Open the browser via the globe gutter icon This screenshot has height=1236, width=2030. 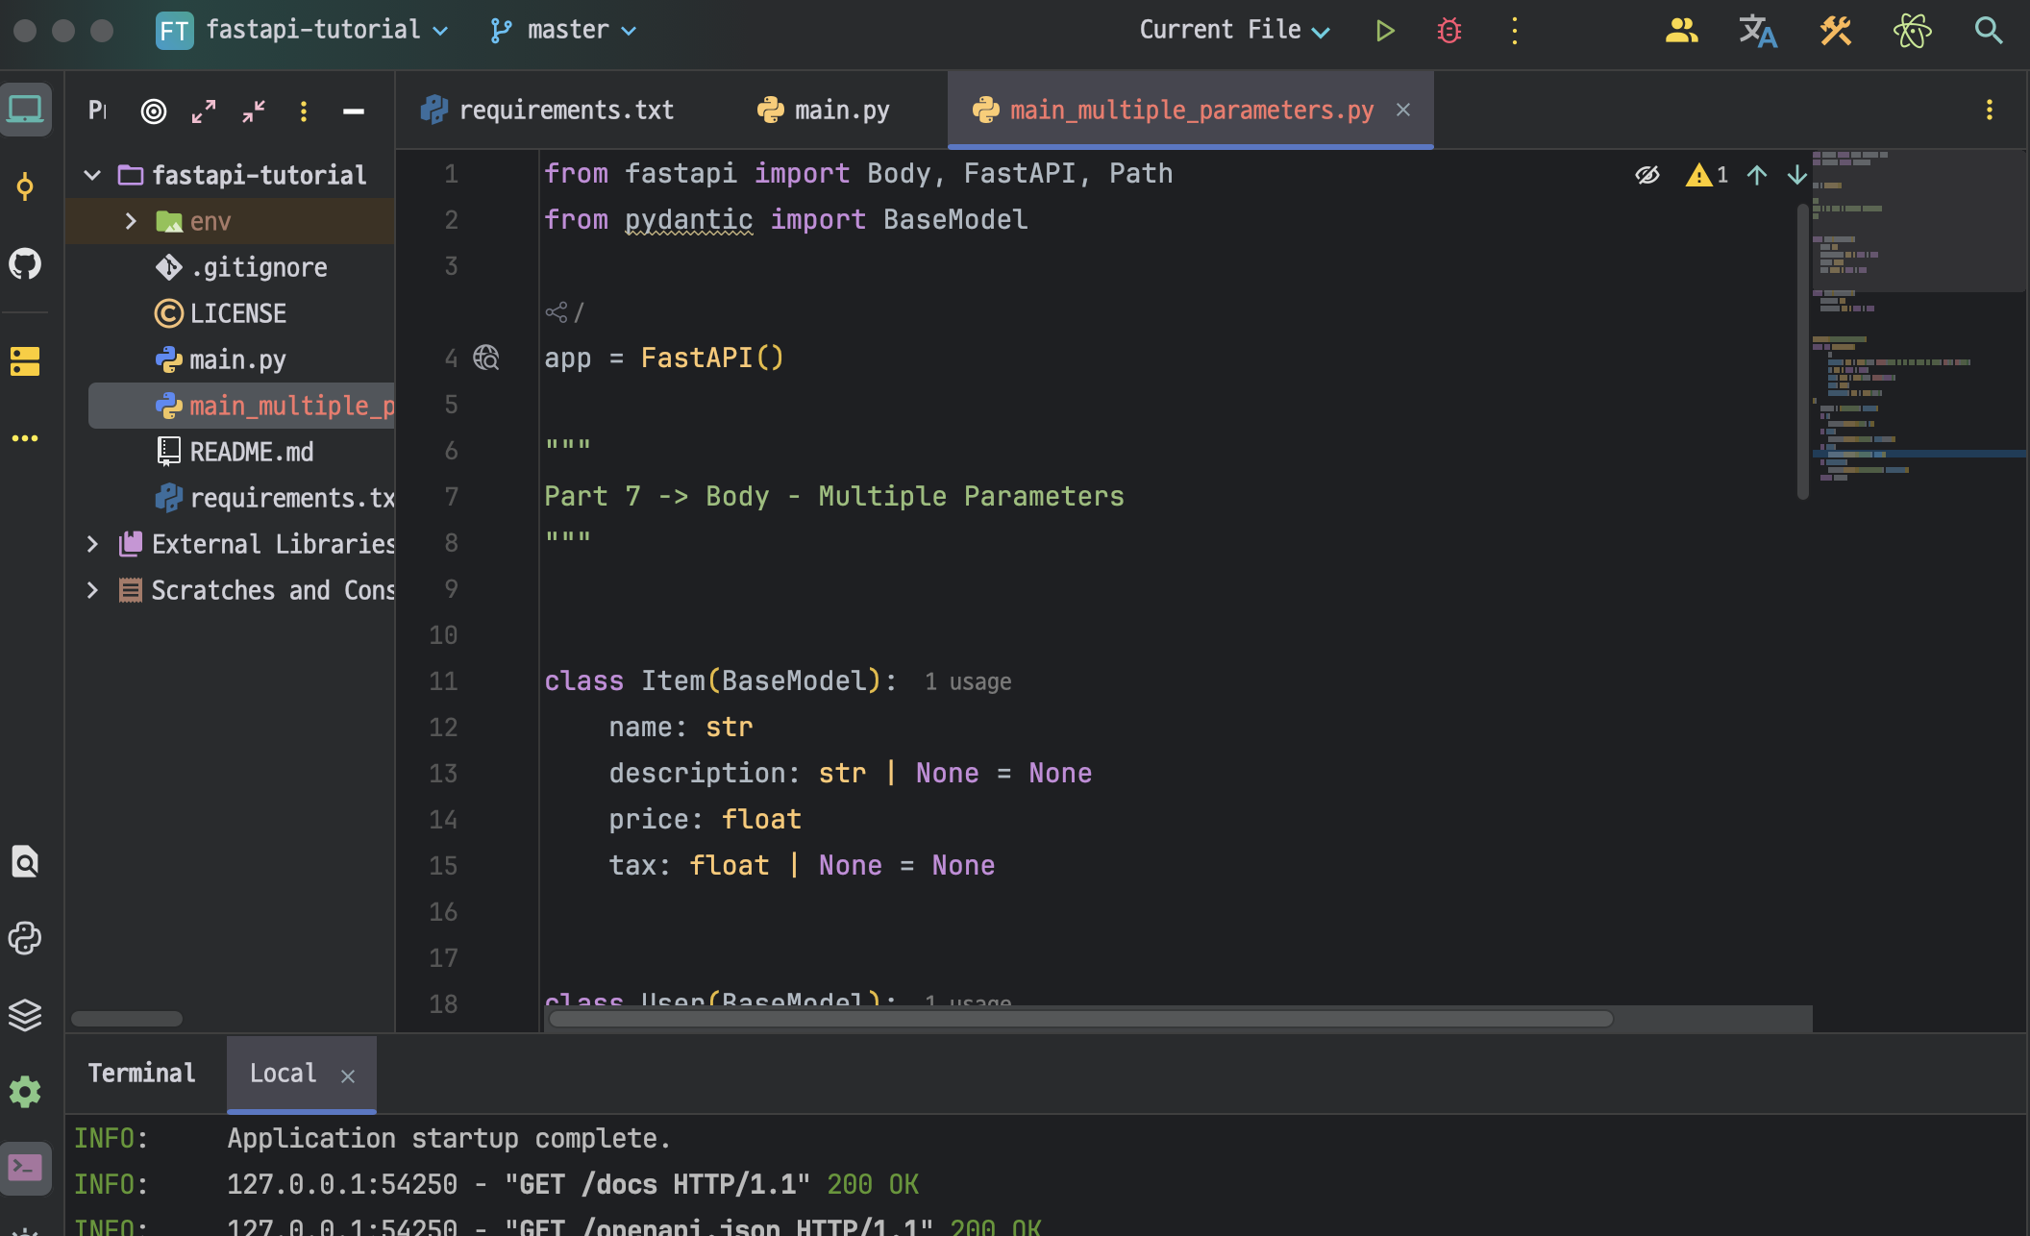click(x=485, y=357)
